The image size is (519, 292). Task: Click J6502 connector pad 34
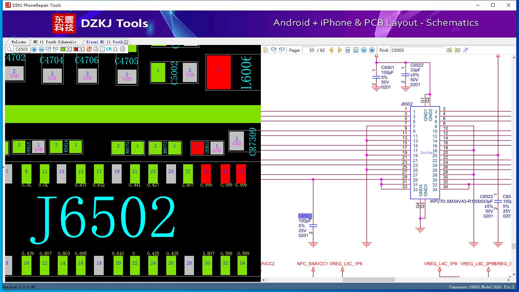pos(242,265)
